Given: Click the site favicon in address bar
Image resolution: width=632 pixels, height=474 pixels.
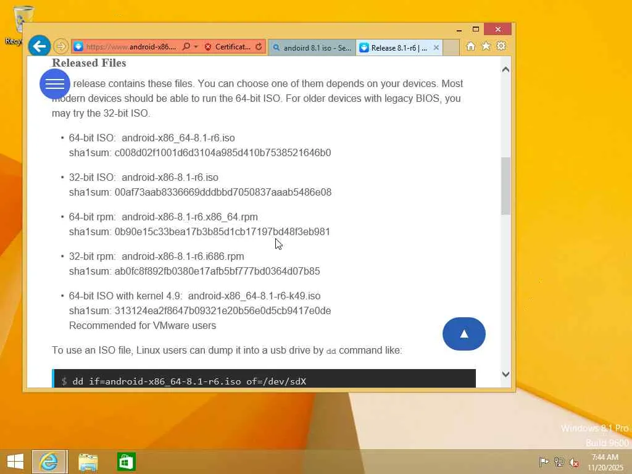Looking at the screenshot, I should click(78, 47).
